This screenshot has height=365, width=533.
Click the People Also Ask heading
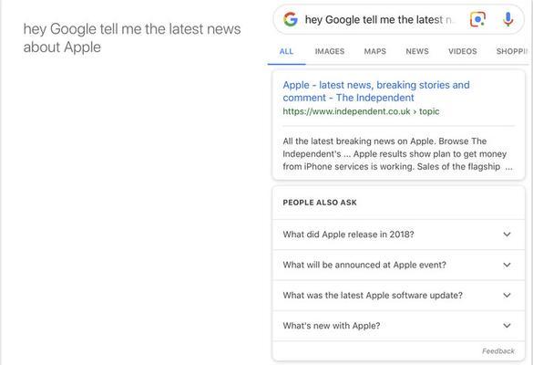(x=320, y=203)
